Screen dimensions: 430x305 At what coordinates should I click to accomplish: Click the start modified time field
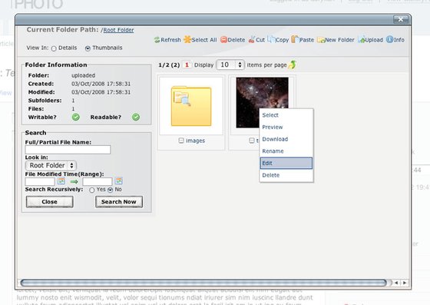coord(40,181)
